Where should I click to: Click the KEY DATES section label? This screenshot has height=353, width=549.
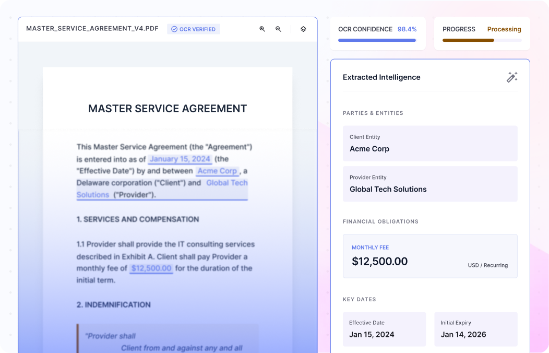click(x=359, y=299)
